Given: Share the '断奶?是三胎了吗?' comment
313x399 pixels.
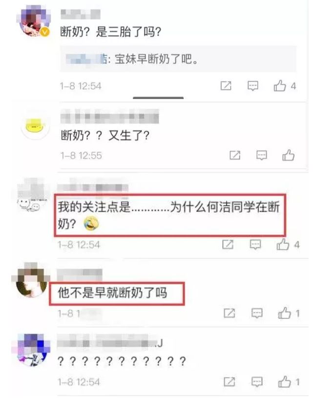Looking at the screenshot, I should [226, 86].
